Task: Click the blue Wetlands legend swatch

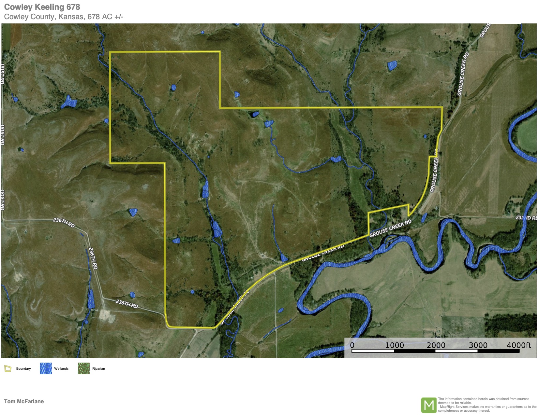Action: [x=46, y=368]
